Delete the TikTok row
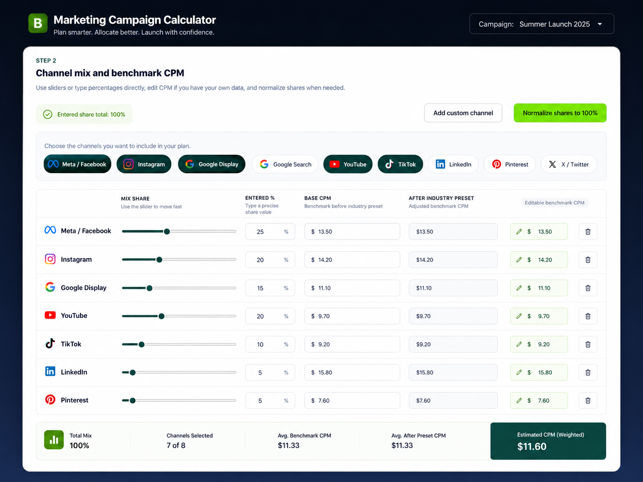643x482 pixels. 588,344
